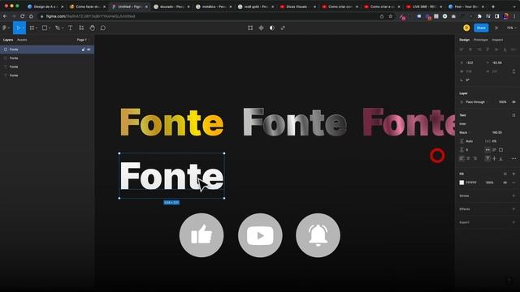Select the Move tool

click(x=18, y=28)
